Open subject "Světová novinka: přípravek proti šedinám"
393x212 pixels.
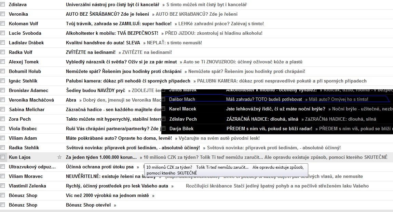(133, 148)
